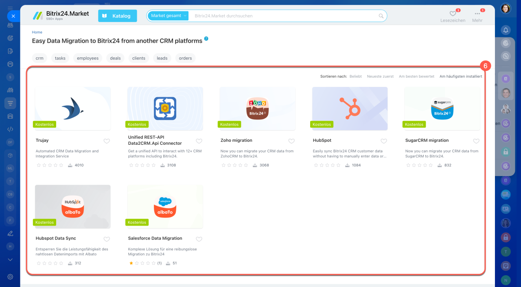The width and height of the screenshot is (521, 287).
Task: Select the clients tag
Action: [139, 58]
